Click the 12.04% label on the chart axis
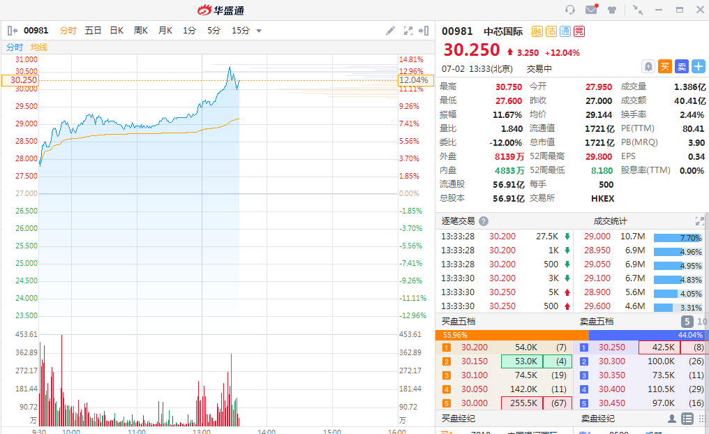Image resolution: width=709 pixels, height=434 pixels. [x=415, y=80]
